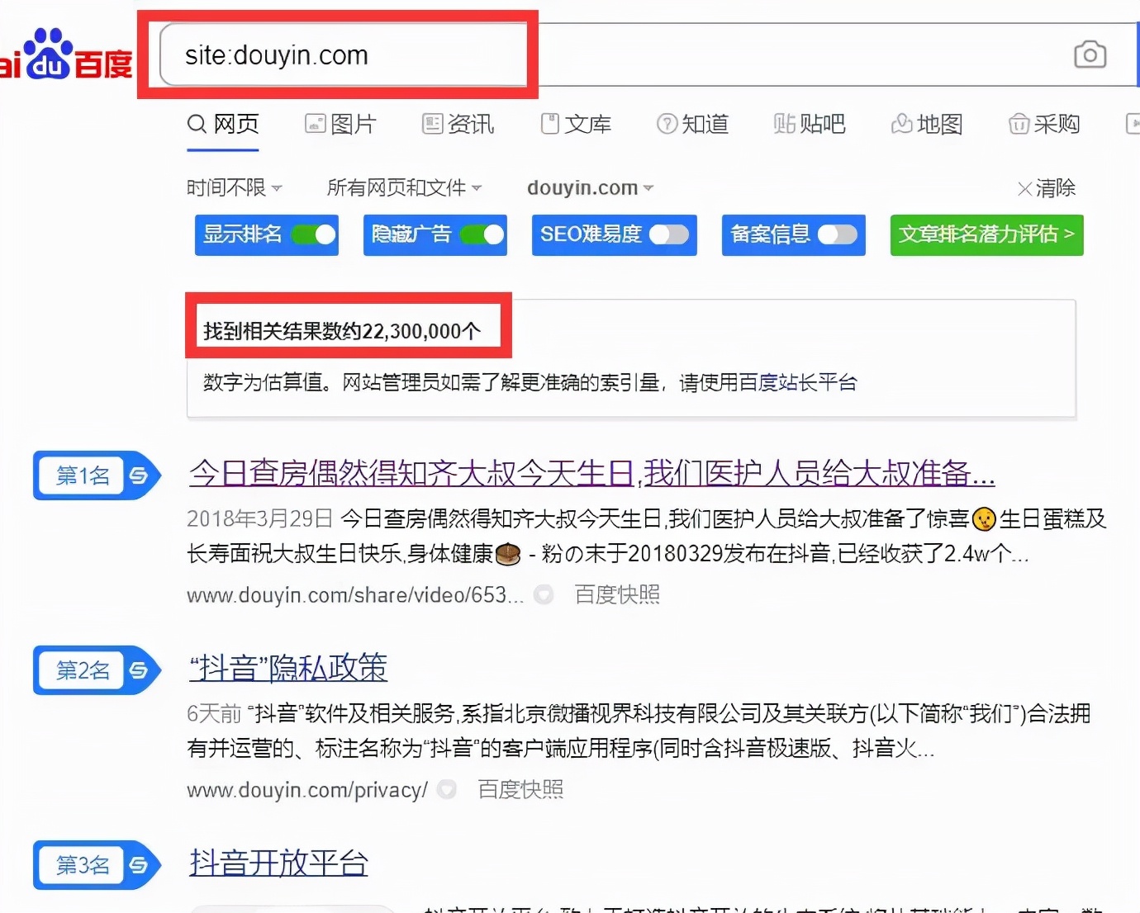Click the 文章排名潜力评估 green button
The width and height of the screenshot is (1140, 913).
(986, 235)
